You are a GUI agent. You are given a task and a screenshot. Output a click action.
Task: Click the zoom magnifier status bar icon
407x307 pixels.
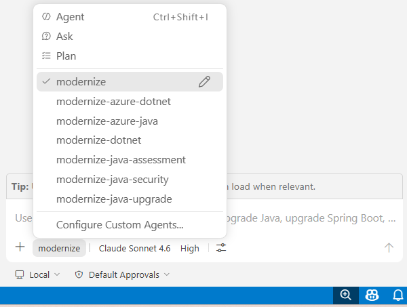(346, 295)
